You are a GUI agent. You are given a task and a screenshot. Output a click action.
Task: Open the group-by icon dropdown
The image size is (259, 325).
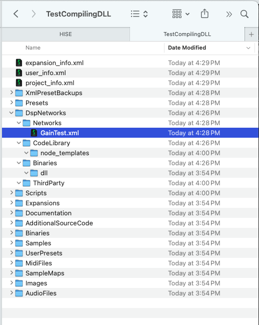(181, 14)
